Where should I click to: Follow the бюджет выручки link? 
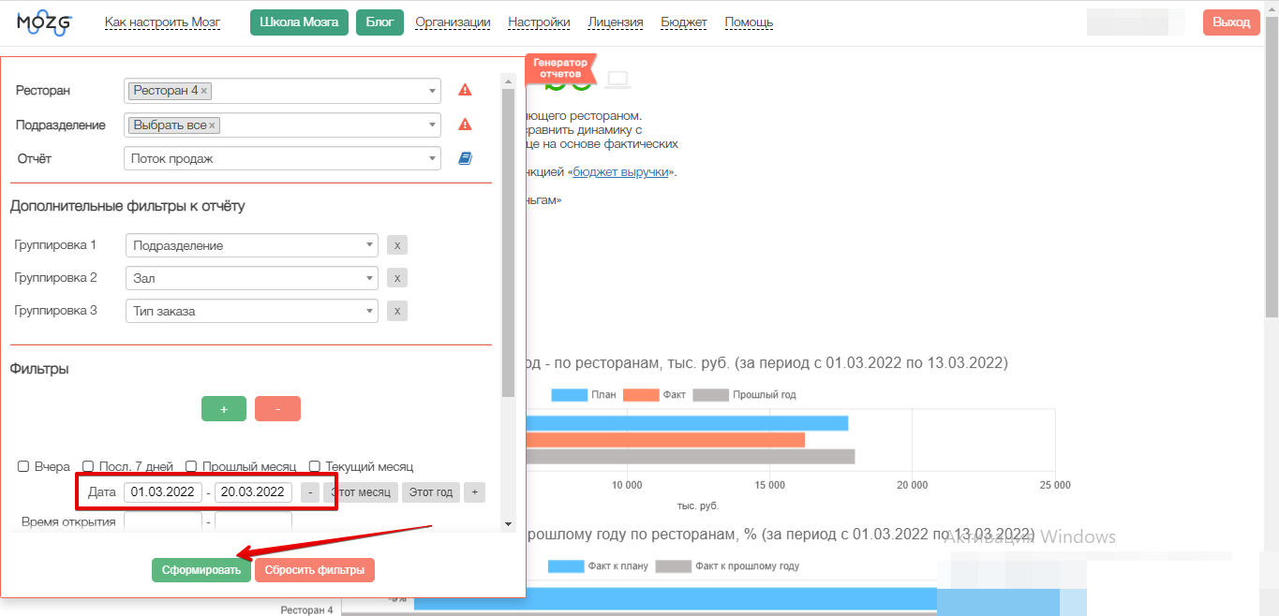[x=620, y=172]
